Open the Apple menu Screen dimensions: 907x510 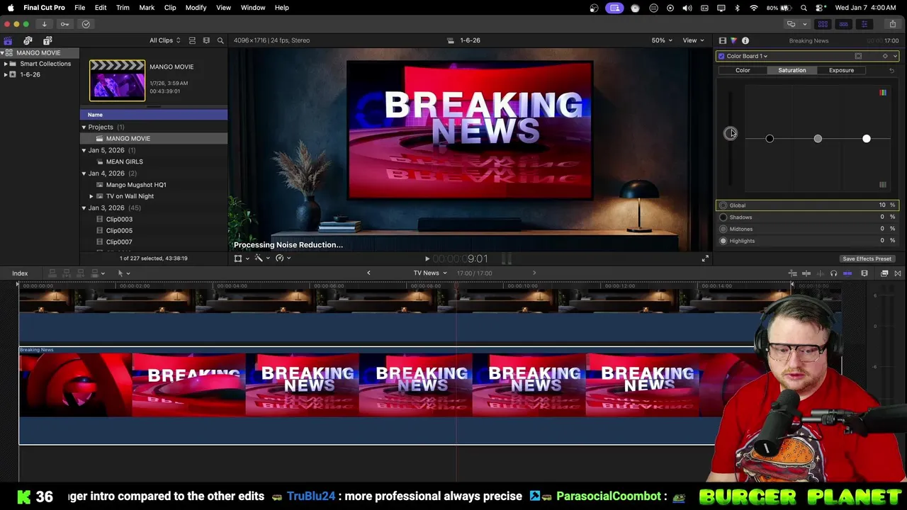click(x=10, y=7)
